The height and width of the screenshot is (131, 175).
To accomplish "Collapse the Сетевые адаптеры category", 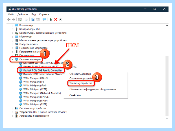I will coord(13,59).
